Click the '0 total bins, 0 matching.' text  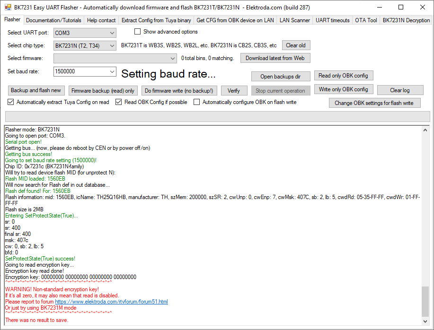208,58
